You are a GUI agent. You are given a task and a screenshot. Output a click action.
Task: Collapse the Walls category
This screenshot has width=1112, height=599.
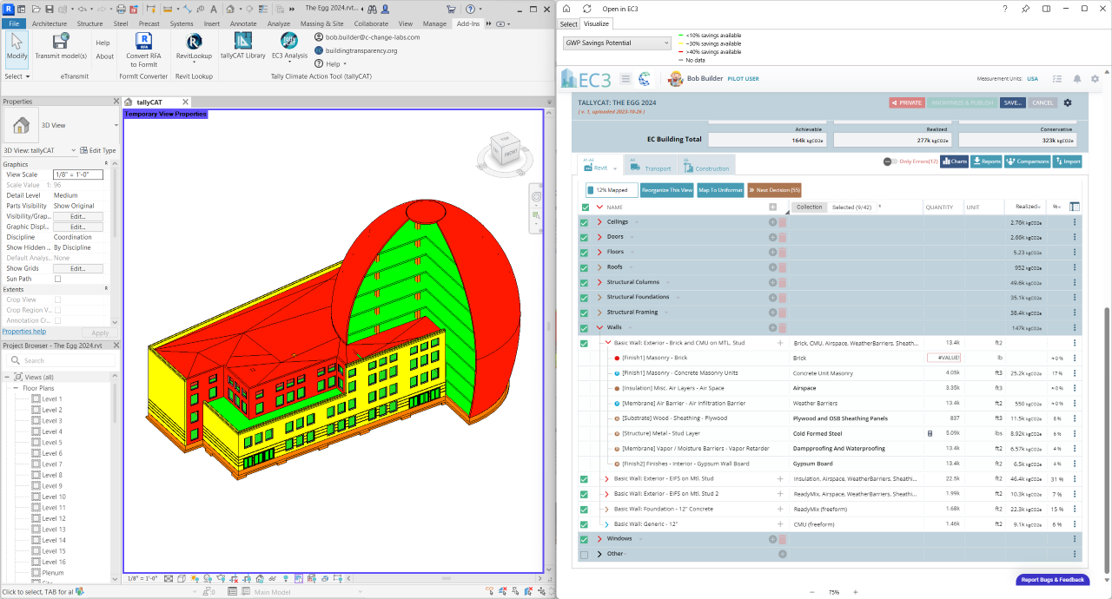tap(599, 328)
